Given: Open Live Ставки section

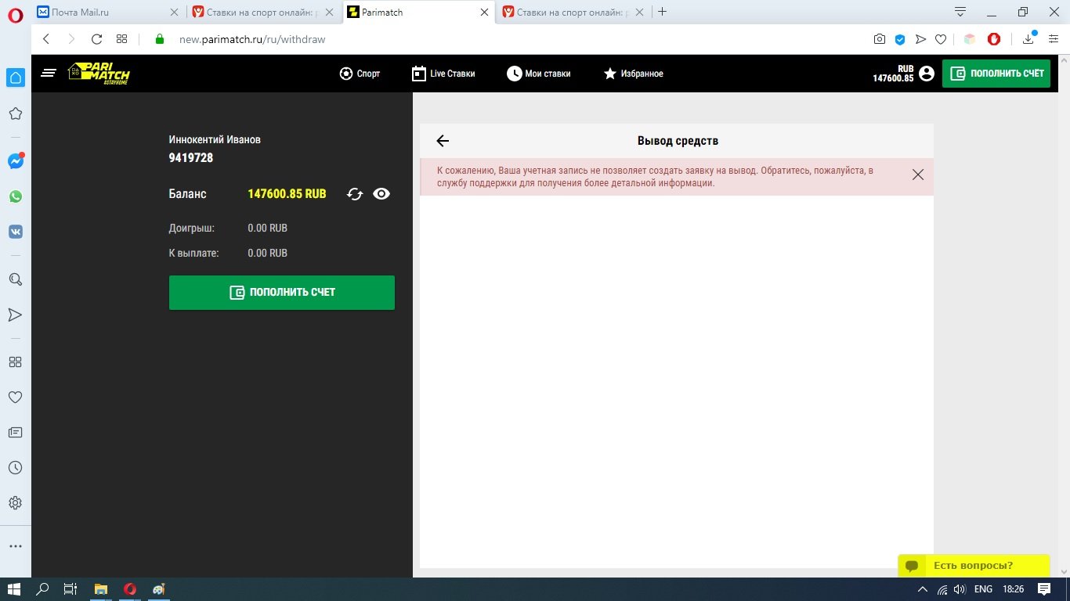Looking at the screenshot, I should pos(443,74).
